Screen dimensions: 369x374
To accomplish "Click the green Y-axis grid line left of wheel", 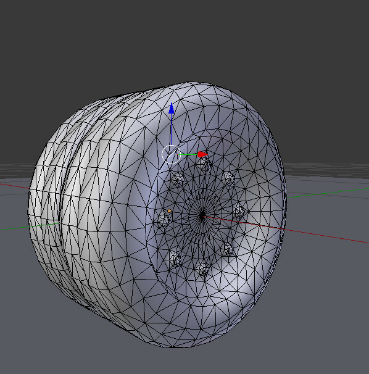I will [14, 228].
